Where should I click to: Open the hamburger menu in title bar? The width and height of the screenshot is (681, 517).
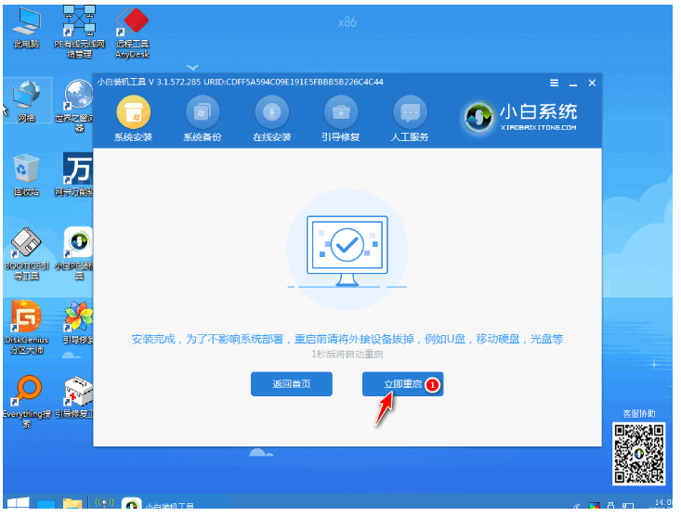554,83
